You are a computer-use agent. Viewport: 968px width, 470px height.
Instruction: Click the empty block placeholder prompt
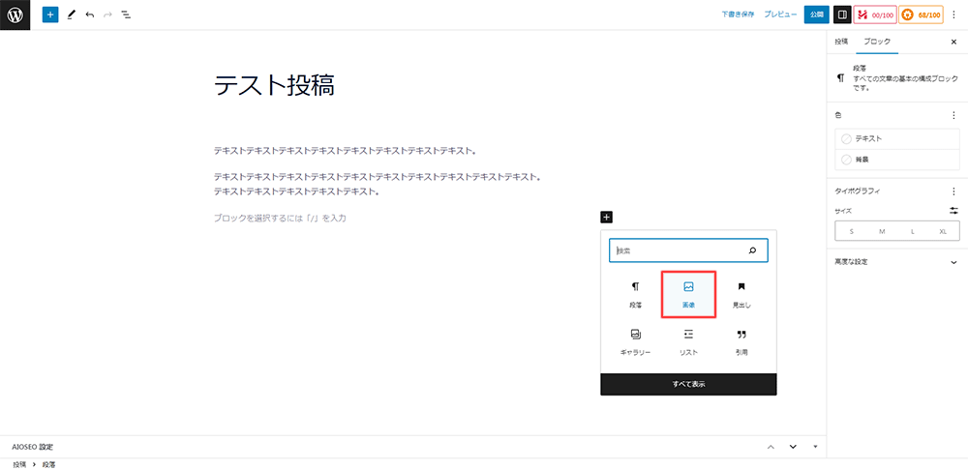click(280, 218)
